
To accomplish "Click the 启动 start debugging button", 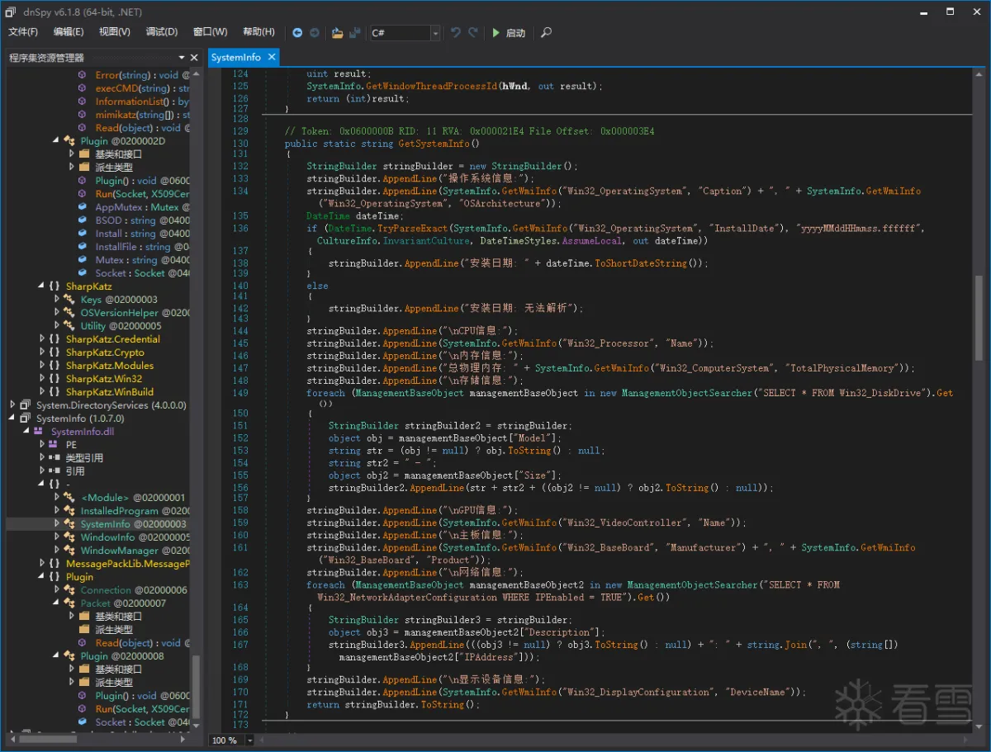I will [x=508, y=33].
